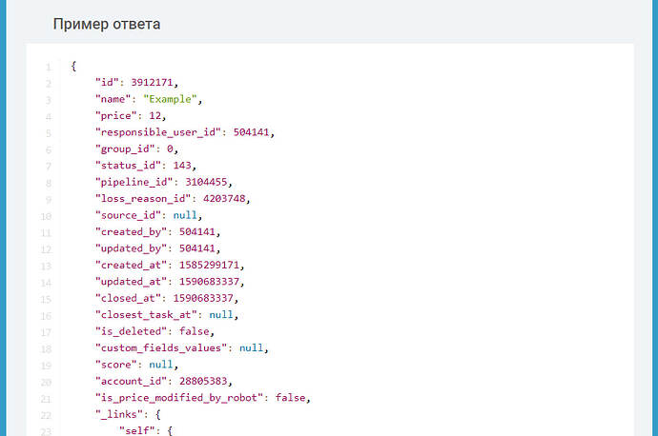This screenshot has width=658, height=436.
Task: Click the source_id null value
Action: (x=185, y=215)
